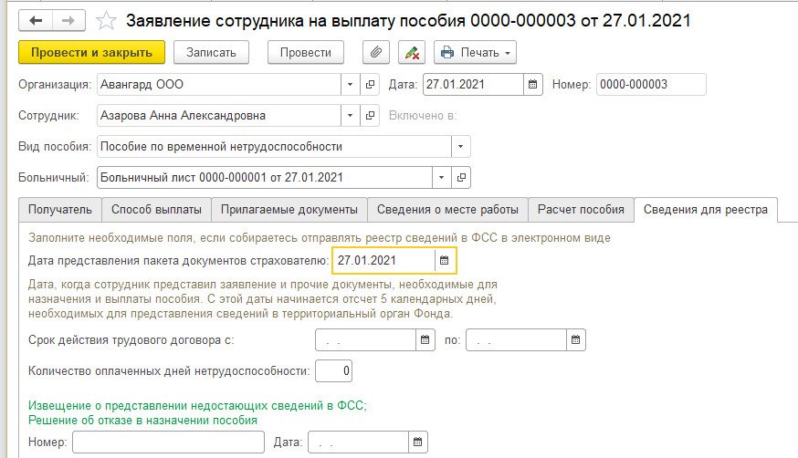798x458 pixels.
Task: Add document to favorites with star icon
Action: click(107, 20)
